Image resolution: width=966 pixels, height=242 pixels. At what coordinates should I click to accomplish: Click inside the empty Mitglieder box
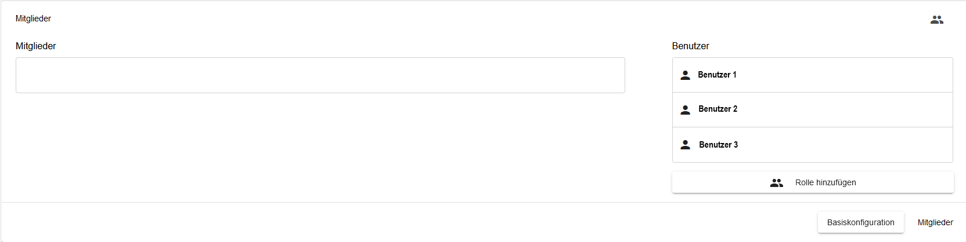tap(320, 75)
